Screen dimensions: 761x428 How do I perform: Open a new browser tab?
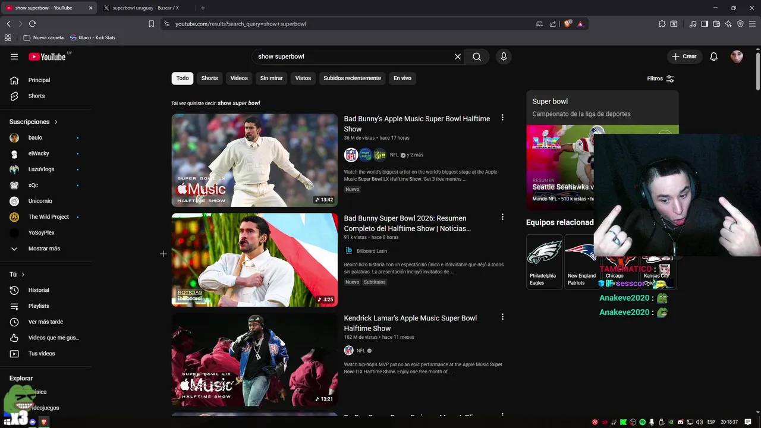tap(203, 8)
